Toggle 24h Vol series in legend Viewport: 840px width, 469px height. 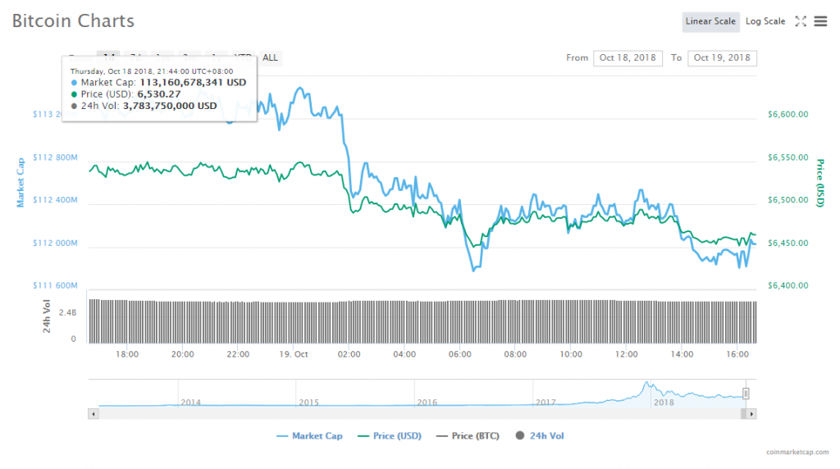(540, 436)
